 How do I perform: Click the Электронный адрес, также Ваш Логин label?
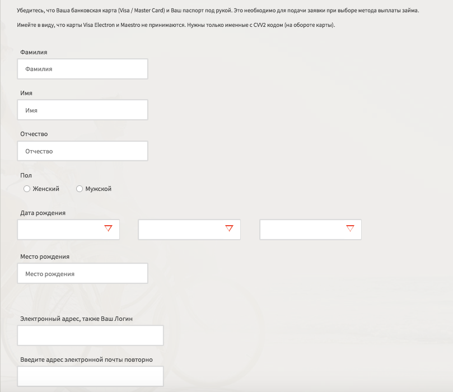coord(76,319)
